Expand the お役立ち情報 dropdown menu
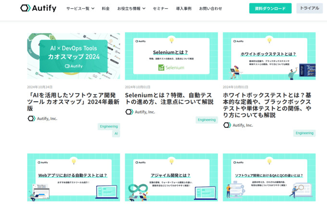This screenshot has width=327, height=204. [x=131, y=9]
